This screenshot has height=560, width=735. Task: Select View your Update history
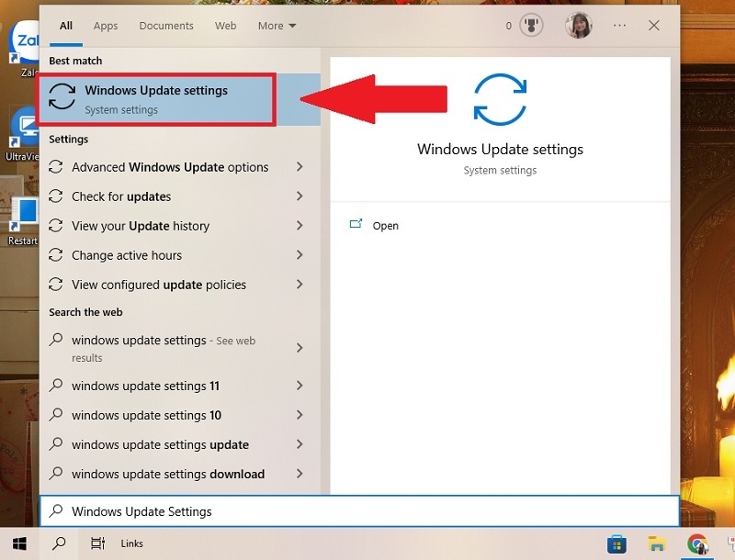[141, 226]
